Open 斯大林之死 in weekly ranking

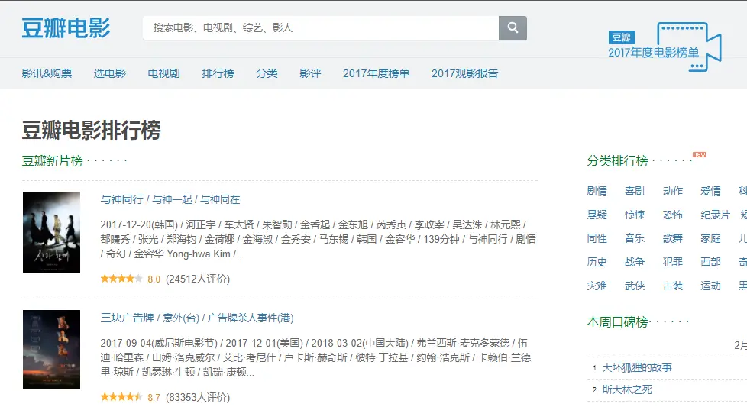coord(627,389)
